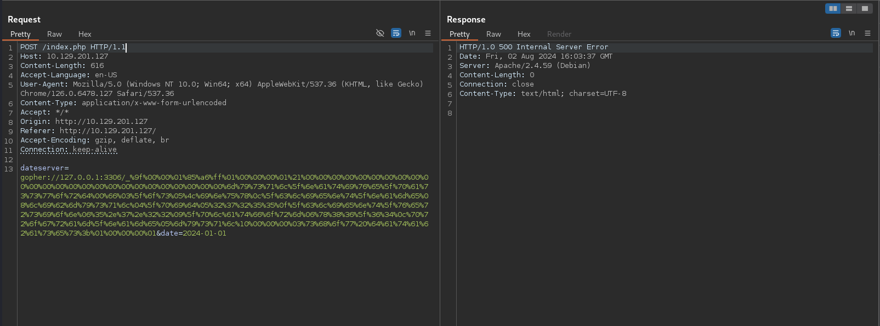Show non-printable \n characters in Request
Viewport: 880px width, 326px height.
pyautogui.click(x=412, y=33)
